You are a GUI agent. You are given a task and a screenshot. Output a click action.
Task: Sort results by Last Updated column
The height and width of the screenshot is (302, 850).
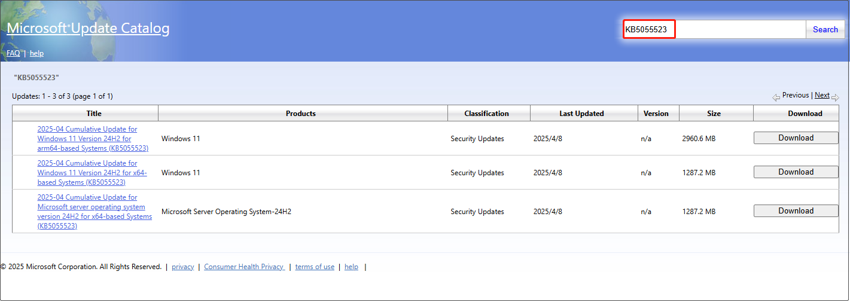[x=581, y=113]
